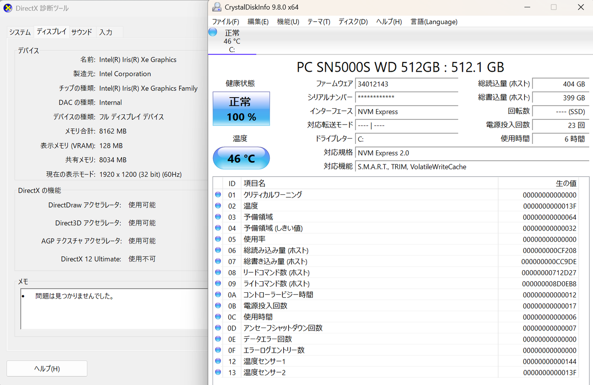Click the status orb on row 0F エラーログエントリー数
The image size is (593, 385).
(x=218, y=349)
